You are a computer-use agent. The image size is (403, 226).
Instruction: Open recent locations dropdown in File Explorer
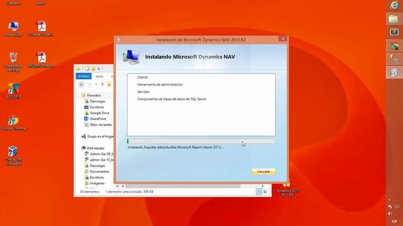[x=96, y=84]
